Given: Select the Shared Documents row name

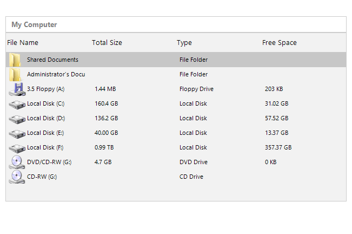Looking at the screenshot, I should click(x=52, y=60).
